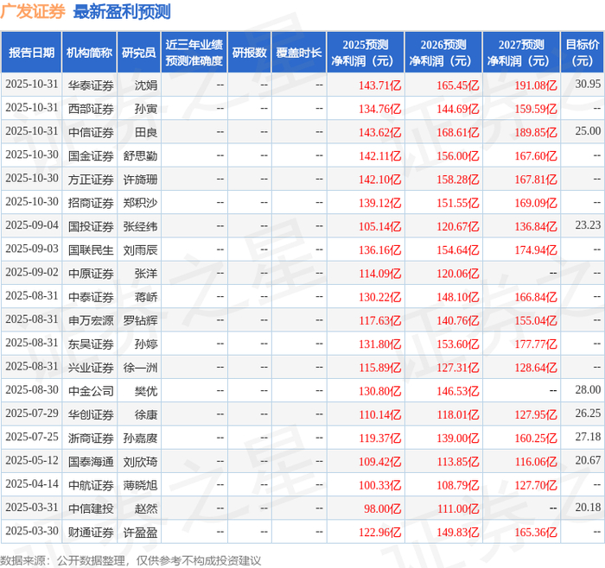The width and height of the screenshot is (605, 568).
Task: Click analyst name 舒思勤
Action: pos(140,155)
